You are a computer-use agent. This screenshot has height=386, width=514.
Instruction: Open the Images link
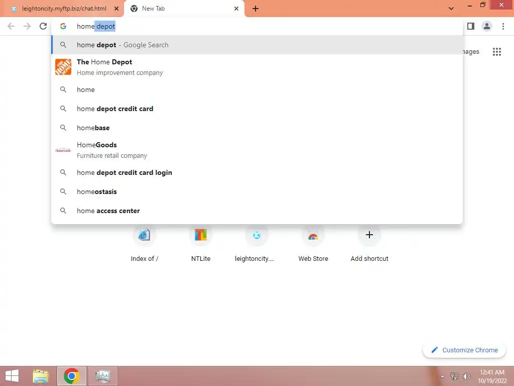(471, 52)
